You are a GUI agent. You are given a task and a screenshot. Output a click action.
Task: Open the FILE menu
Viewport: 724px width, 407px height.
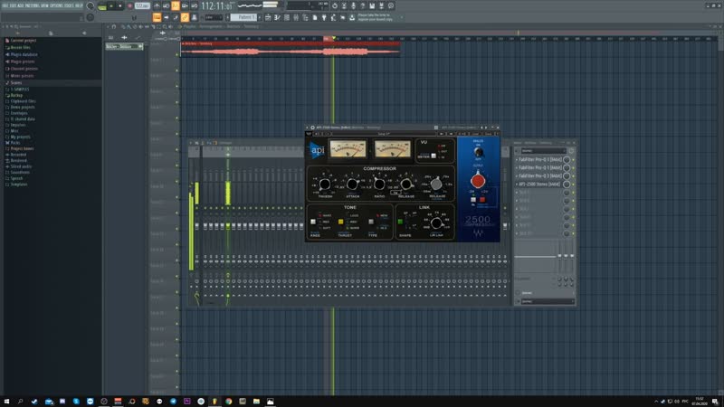pos(5,5)
